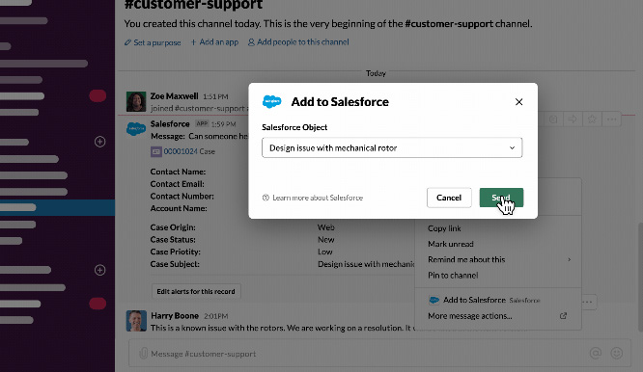Screen dimensions: 643x372
Task: Open Zoe Maxwell's profile picture
Action: [x=136, y=101]
